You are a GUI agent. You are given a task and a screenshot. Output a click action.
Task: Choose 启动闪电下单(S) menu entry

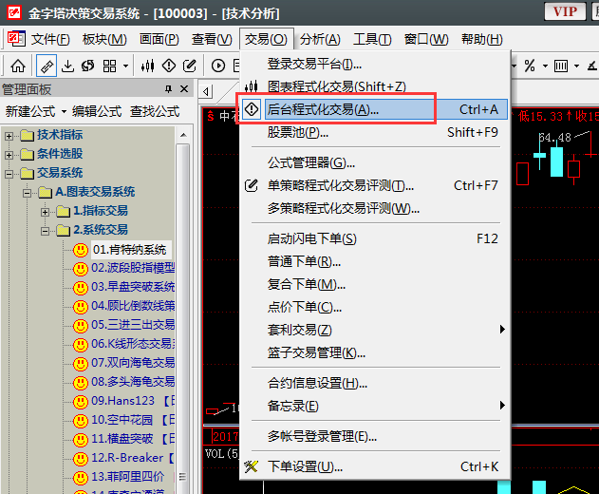[x=375, y=239]
